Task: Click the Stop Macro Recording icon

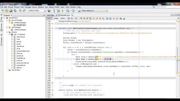Action: [117, 19]
